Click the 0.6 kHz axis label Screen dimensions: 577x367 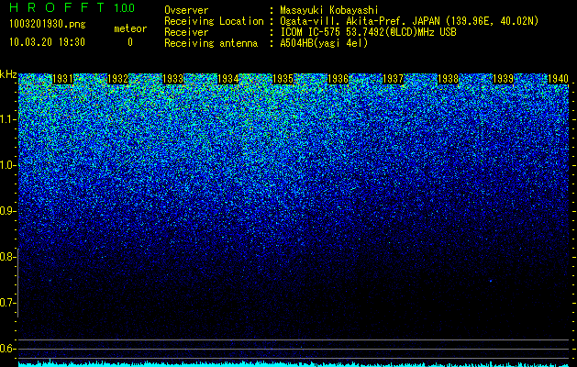click(x=6, y=349)
